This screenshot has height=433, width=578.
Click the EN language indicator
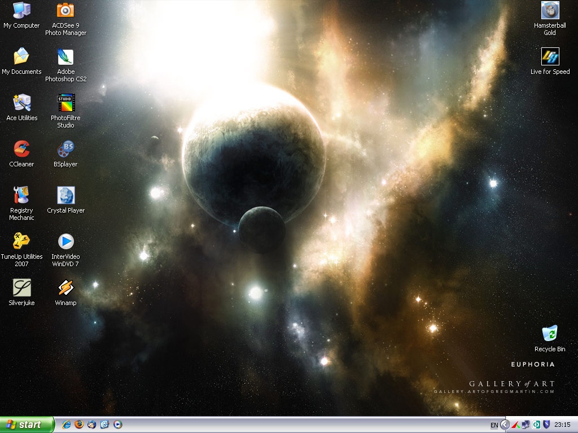pos(494,425)
